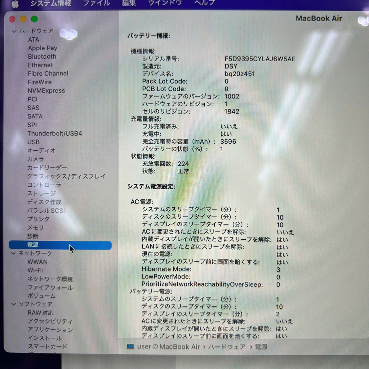The height and width of the screenshot is (369, 369).
Task: Click user の MacBook Air in path bar
Action: pos(169,346)
